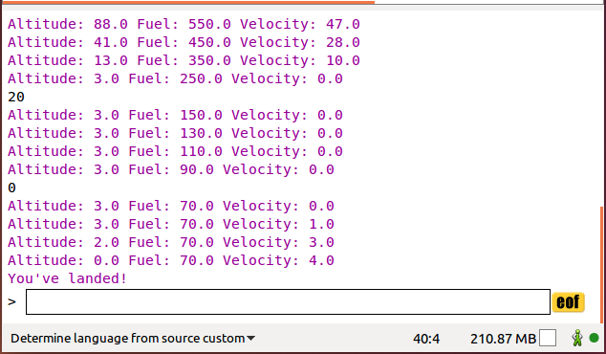Click the line with Altitude 88.0
The height and width of the screenshot is (354, 606).
click(184, 24)
